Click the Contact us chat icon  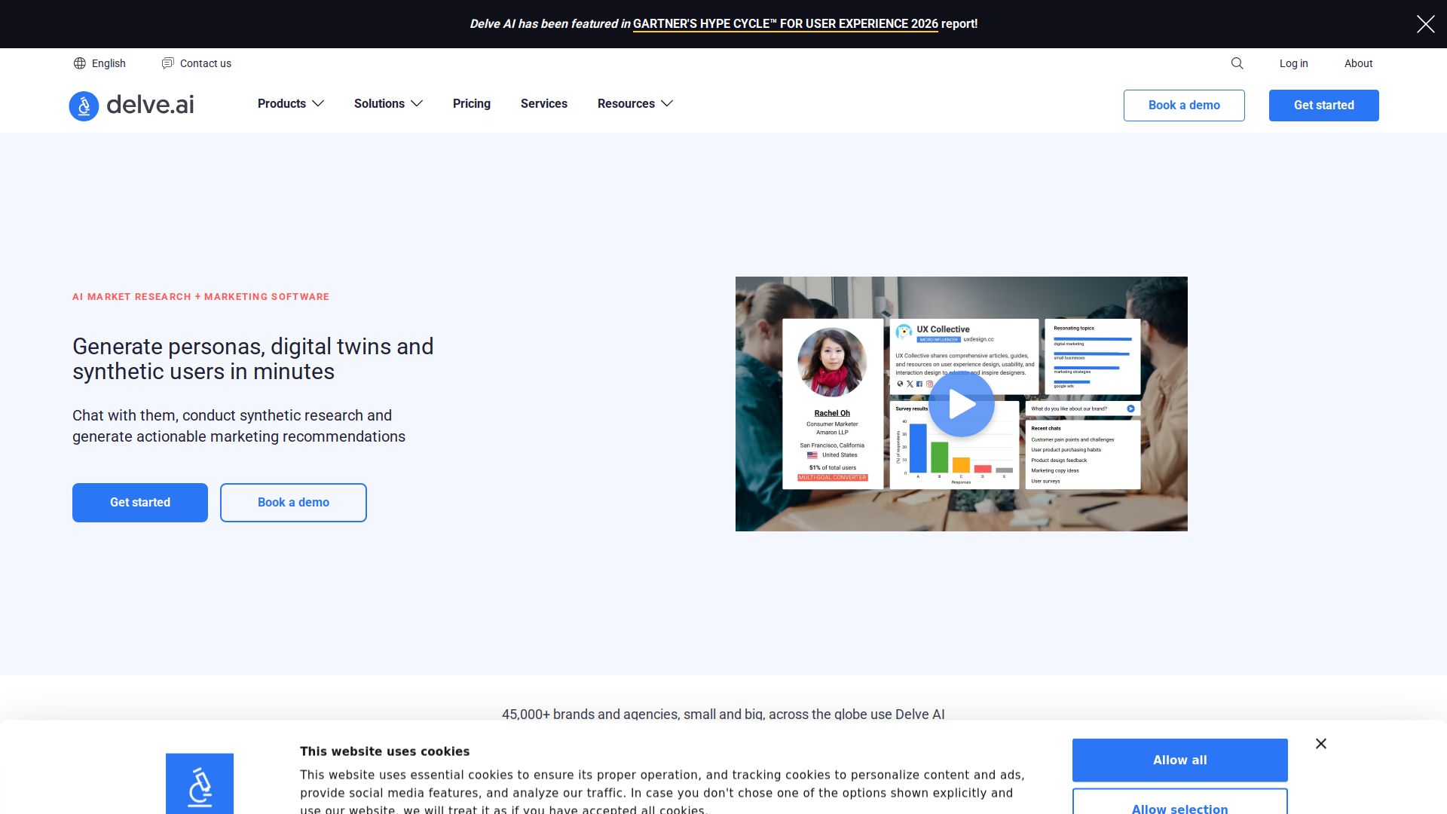[x=167, y=63]
